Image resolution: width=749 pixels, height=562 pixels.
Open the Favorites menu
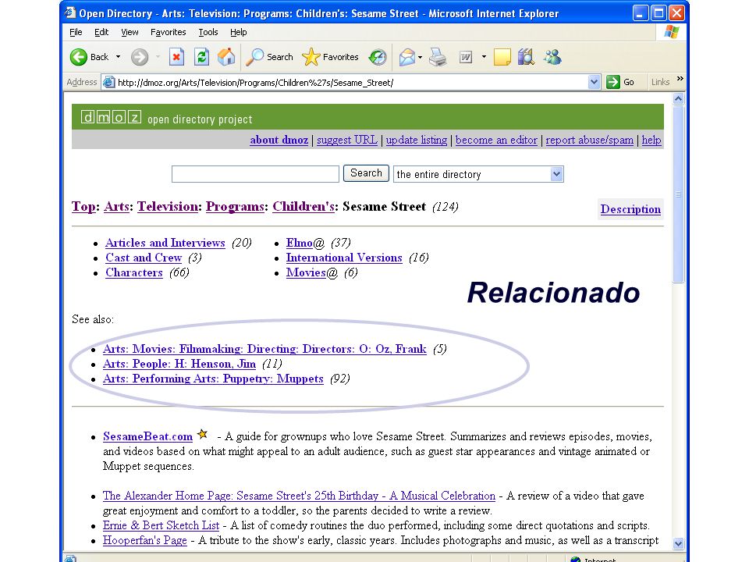[169, 32]
